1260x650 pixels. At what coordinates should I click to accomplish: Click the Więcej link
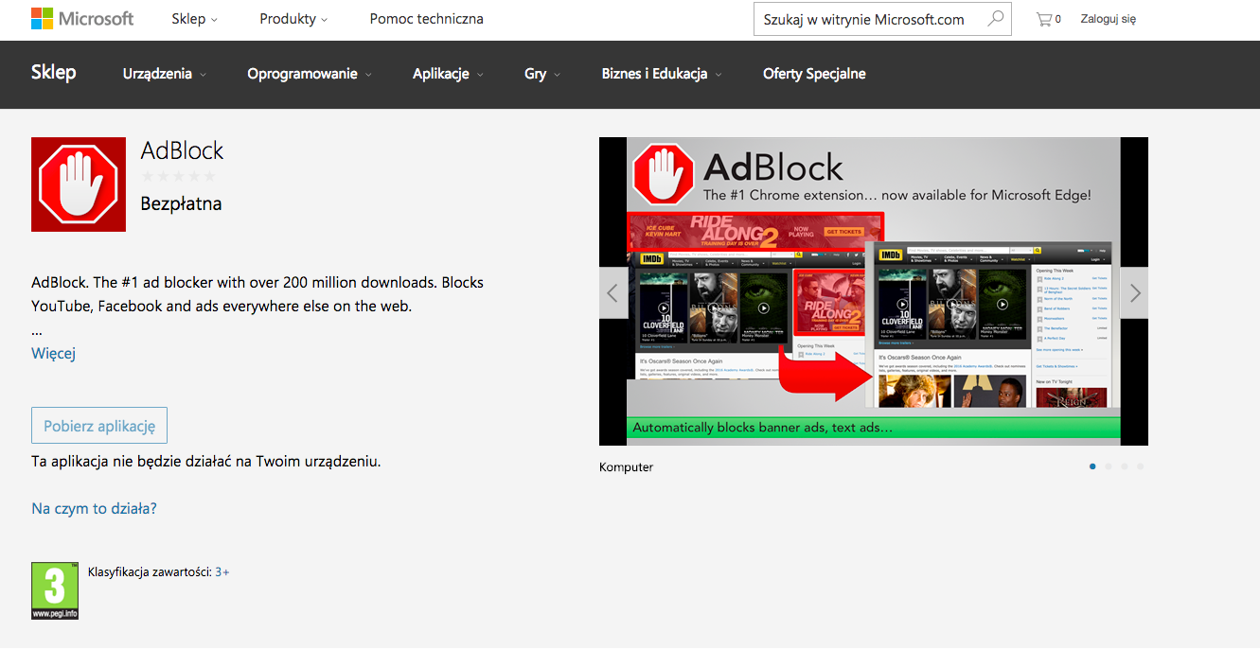tap(53, 354)
